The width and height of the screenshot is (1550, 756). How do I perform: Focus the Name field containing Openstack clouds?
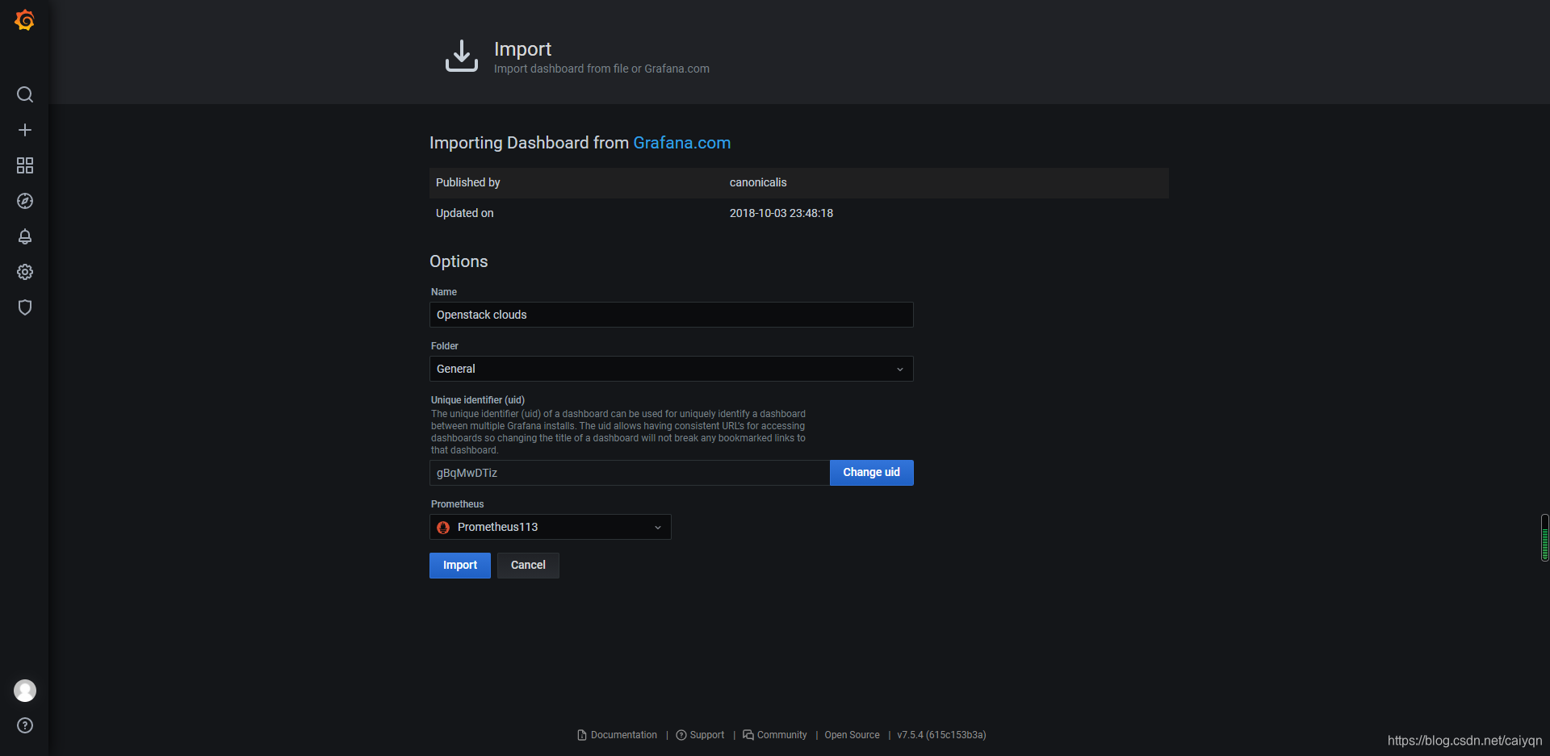tap(672, 315)
